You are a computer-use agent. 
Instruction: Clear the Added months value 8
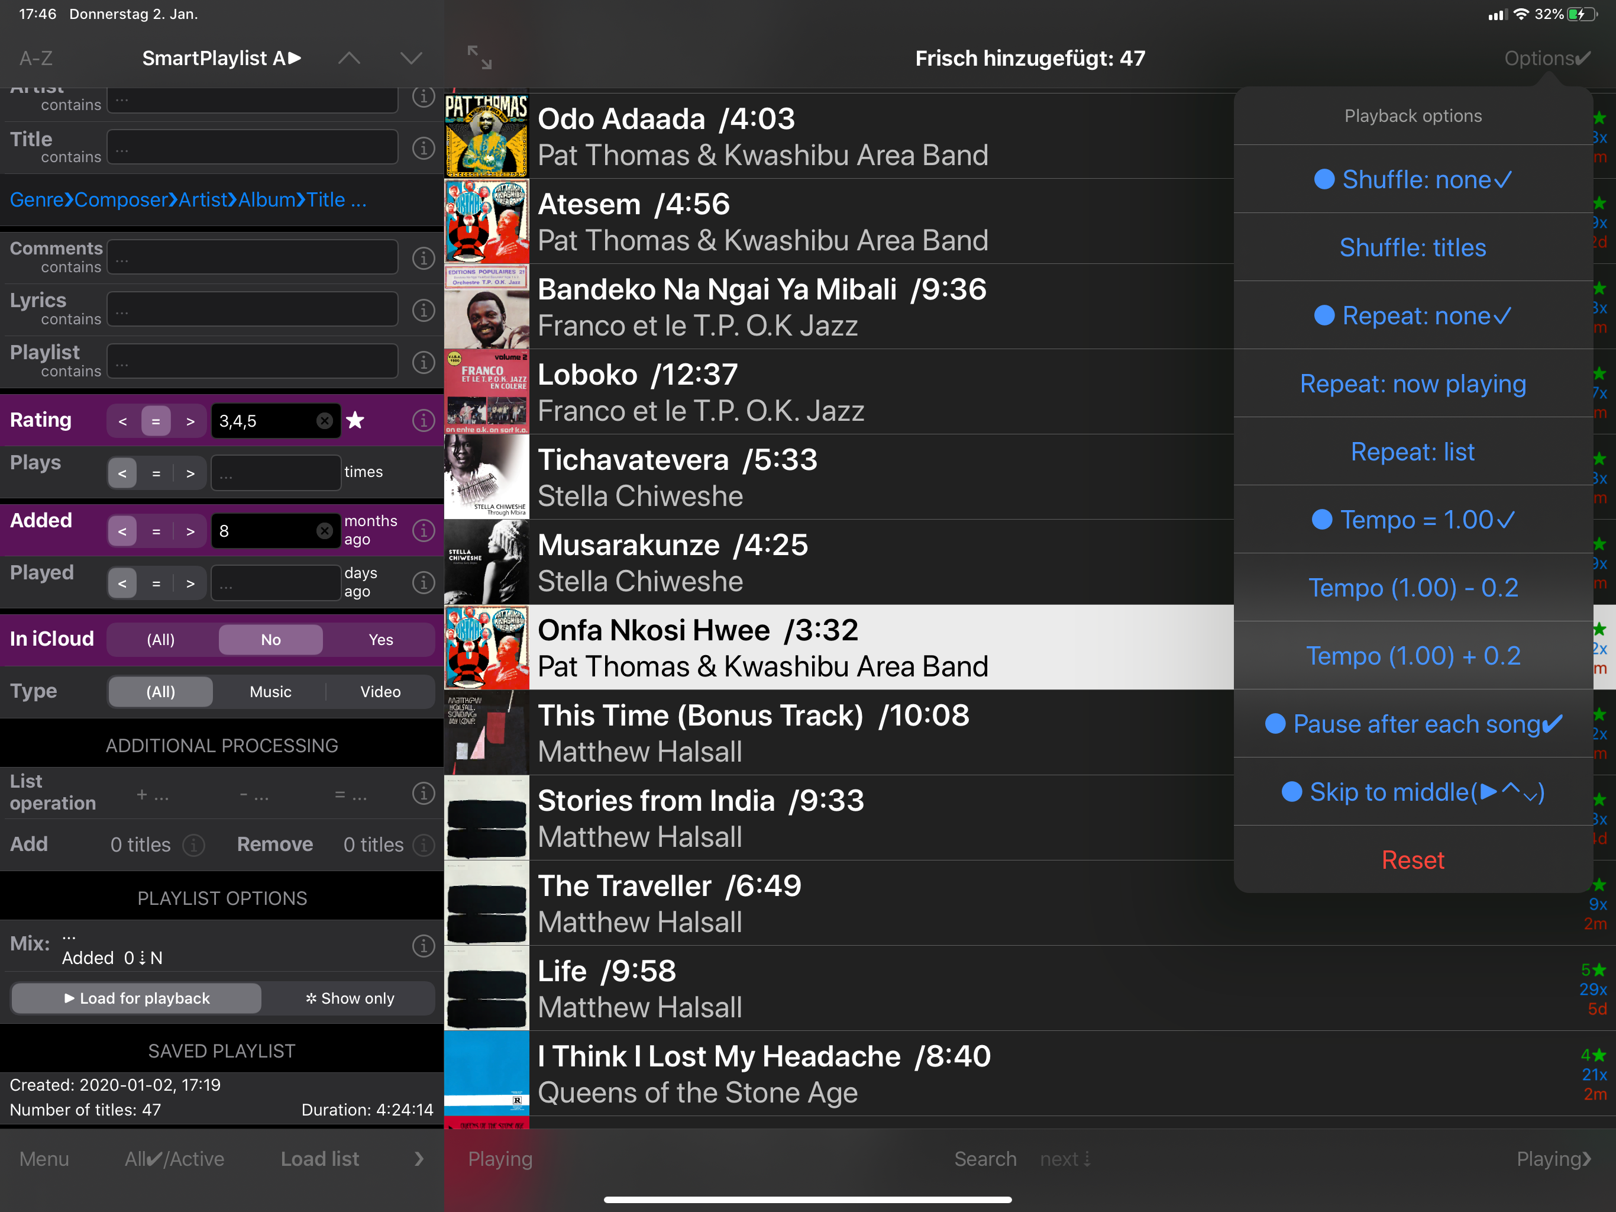pyautogui.click(x=324, y=530)
